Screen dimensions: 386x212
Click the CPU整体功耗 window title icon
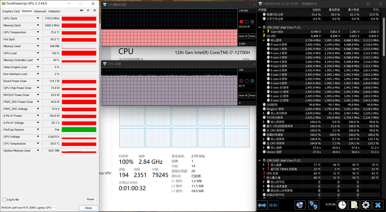pyautogui.click(x=105, y=4)
